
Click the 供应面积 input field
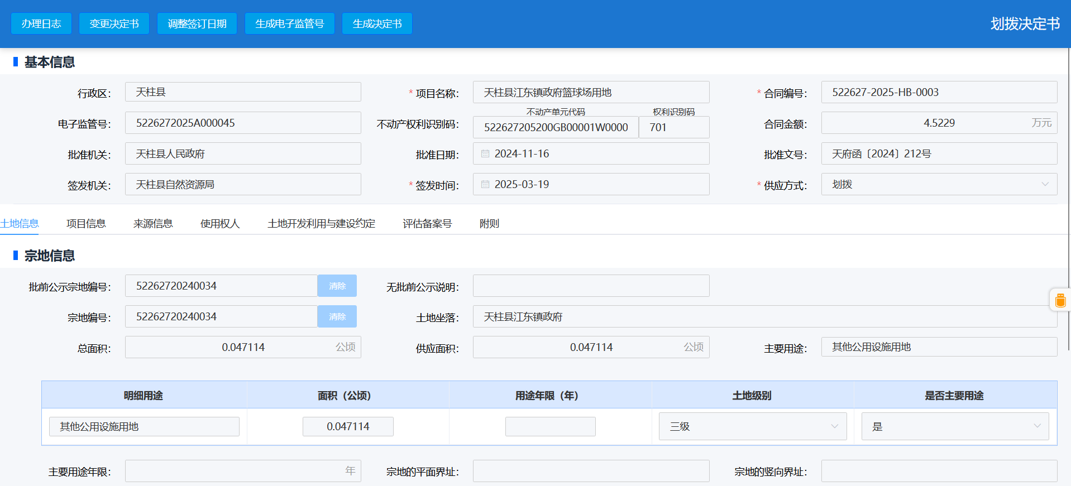pyautogui.click(x=591, y=347)
